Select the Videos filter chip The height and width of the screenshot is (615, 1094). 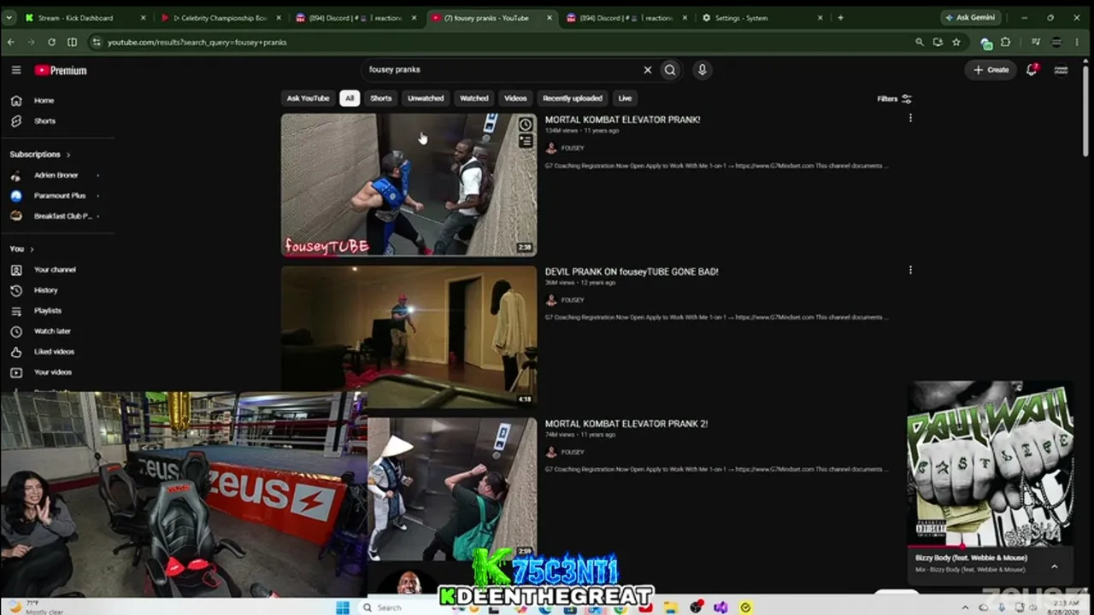pos(515,98)
